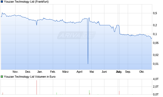163x97 pixels.
Task: Click the green volume bar near Mai
Action: tap(89, 92)
